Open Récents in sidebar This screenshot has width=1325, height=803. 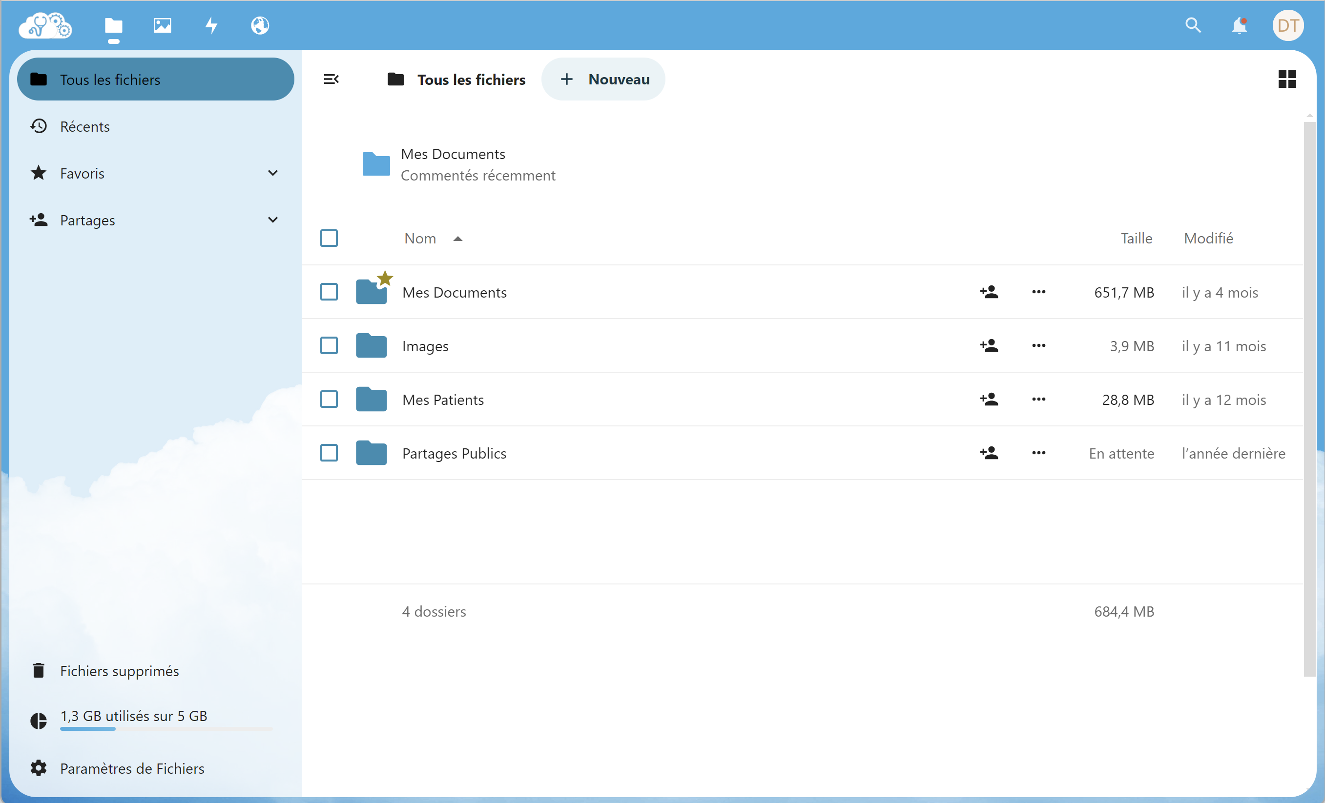pos(155,126)
